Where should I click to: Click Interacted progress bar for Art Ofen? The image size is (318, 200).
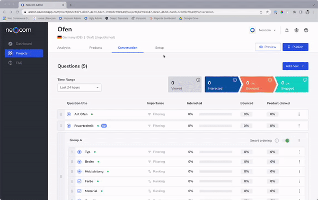point(215,114)
